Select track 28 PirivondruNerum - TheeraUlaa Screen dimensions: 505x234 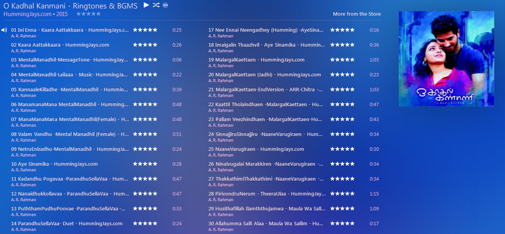tap(267, 194)
